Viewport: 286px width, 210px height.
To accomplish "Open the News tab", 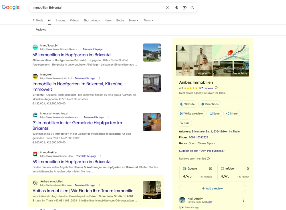I will pos(108,20).
